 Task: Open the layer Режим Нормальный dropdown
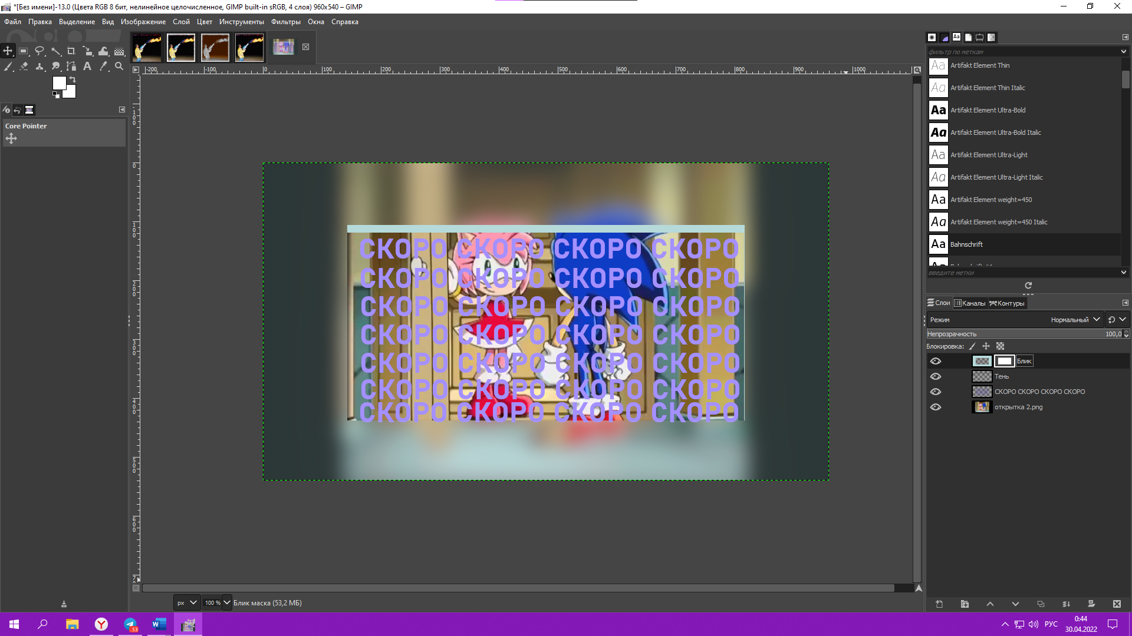click(1014, 320)
